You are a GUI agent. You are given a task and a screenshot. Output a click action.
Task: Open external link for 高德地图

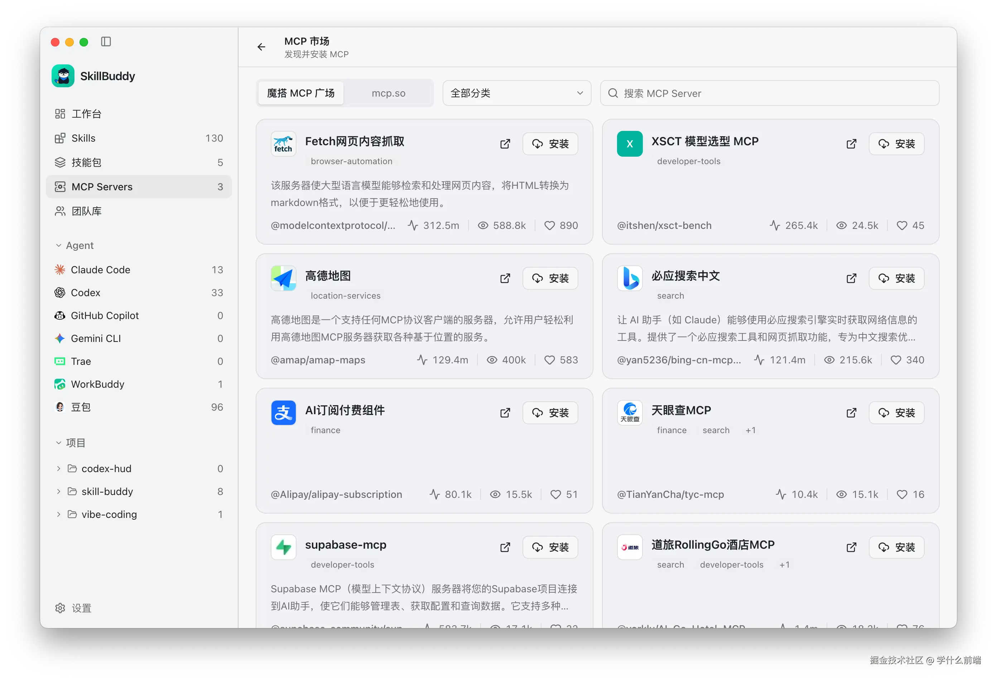[x=505, y=278]
